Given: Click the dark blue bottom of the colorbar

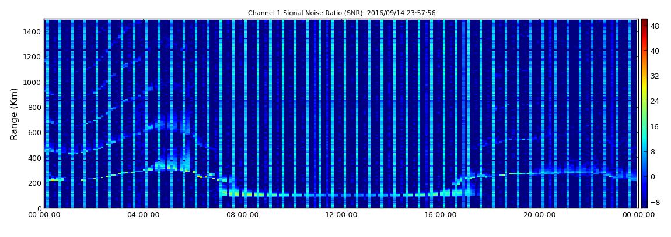Looking at the screenshot, I should [644, 204].
